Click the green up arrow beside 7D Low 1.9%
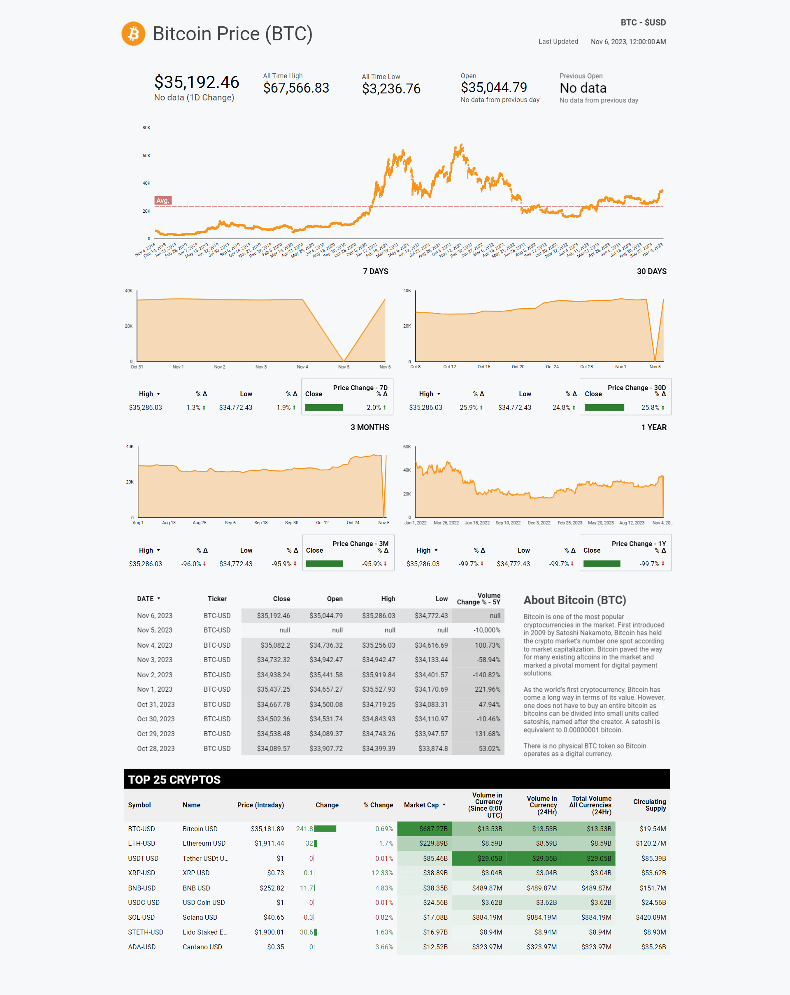790x995 pixels. pyautogui.click(x=295, y=407)
